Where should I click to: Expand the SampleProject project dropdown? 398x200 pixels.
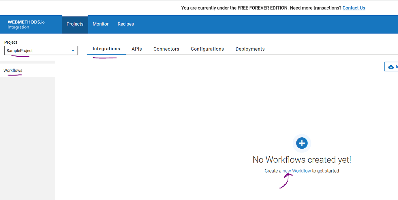[x=73, y=50]
